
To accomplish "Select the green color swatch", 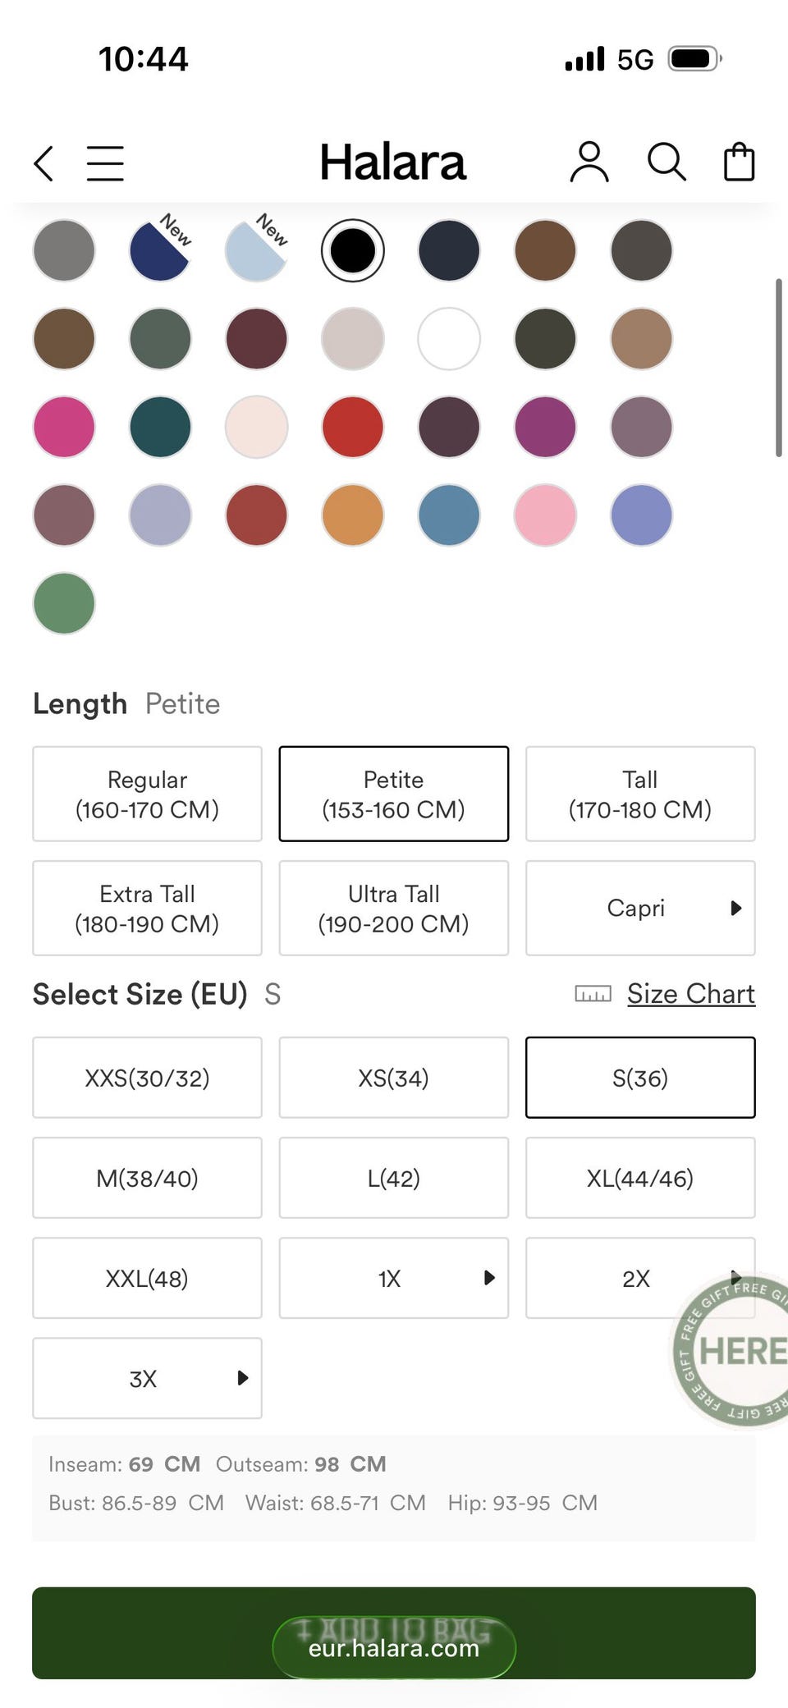I will (x=64, y=604).
